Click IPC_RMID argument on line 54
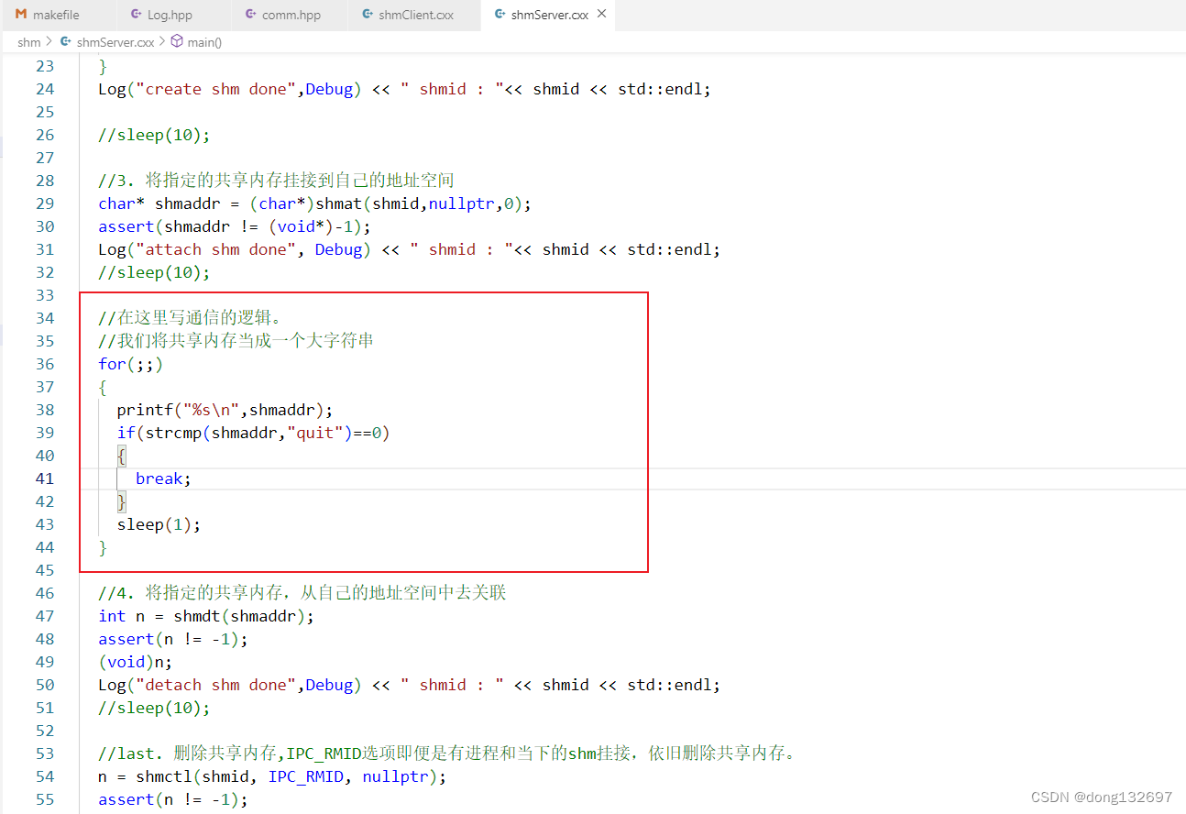 click(306, 776)
